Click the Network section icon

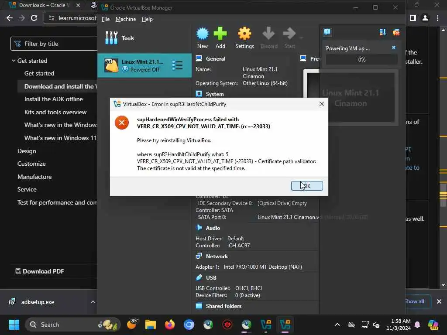click(x=199, y=256)
